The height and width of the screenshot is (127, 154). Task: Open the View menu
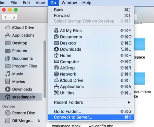[x=40, y=3]
